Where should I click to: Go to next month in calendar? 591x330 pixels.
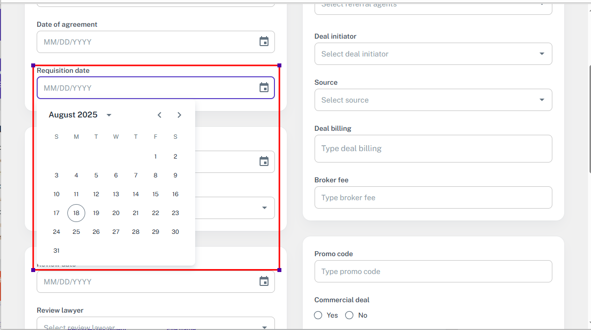pos(179,115)
